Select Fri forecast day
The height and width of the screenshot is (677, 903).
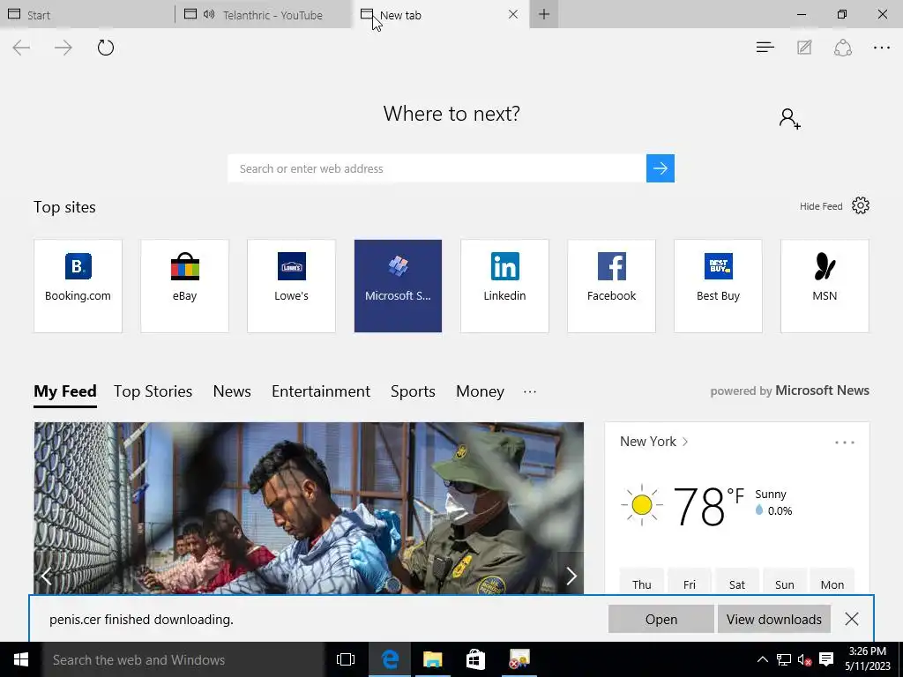click(x=690, y=583)
